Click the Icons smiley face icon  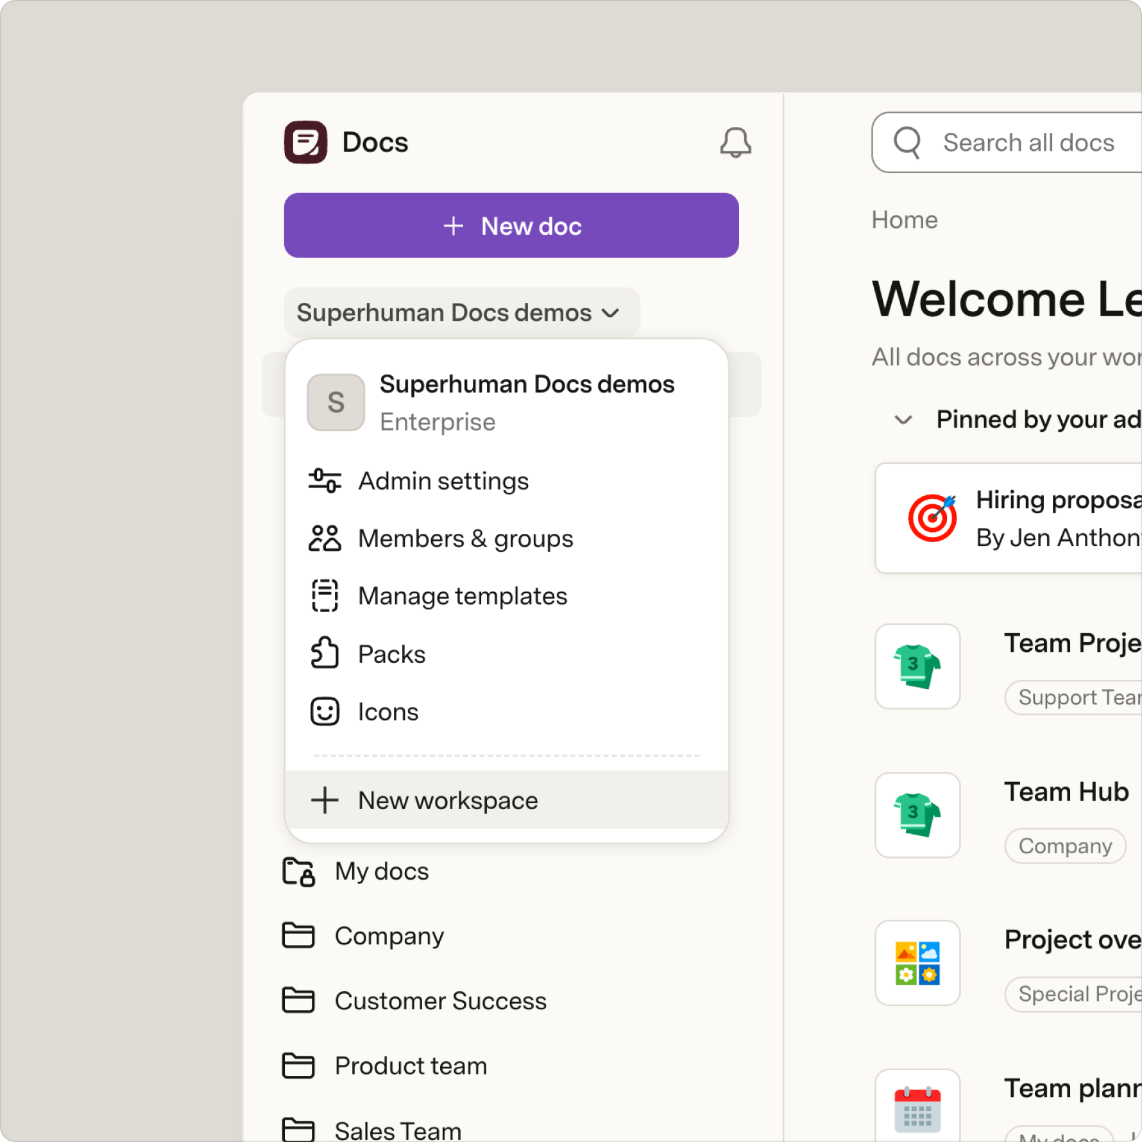[325, 712]
